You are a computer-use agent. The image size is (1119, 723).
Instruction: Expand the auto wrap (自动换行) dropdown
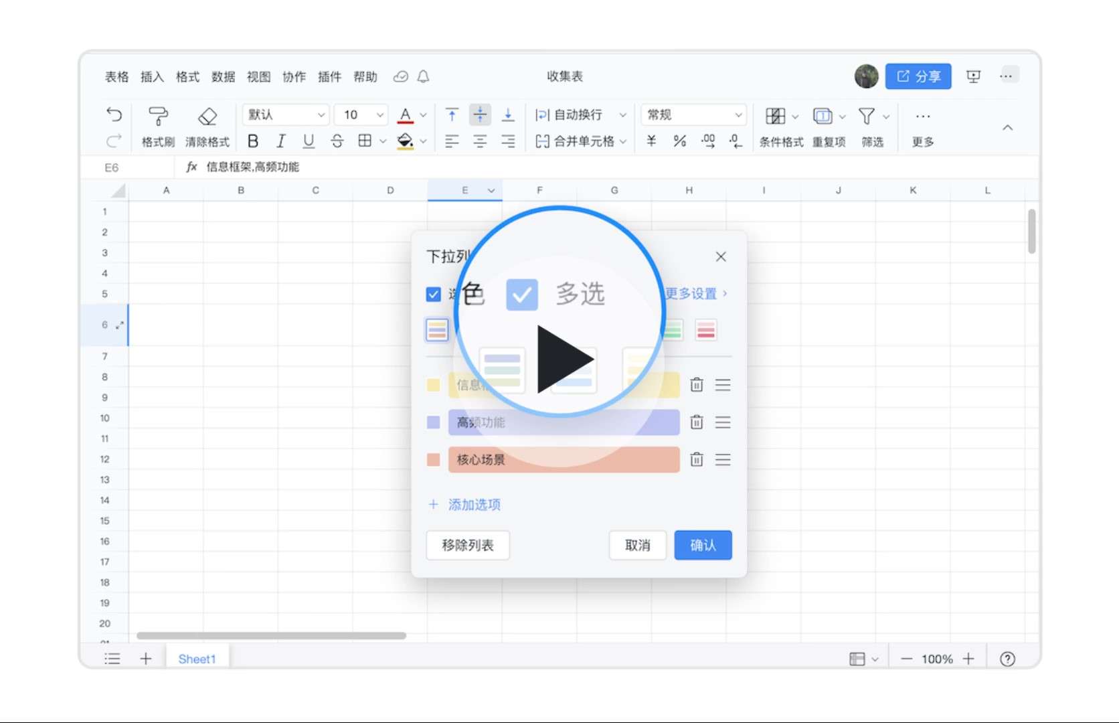coord(623,115)
